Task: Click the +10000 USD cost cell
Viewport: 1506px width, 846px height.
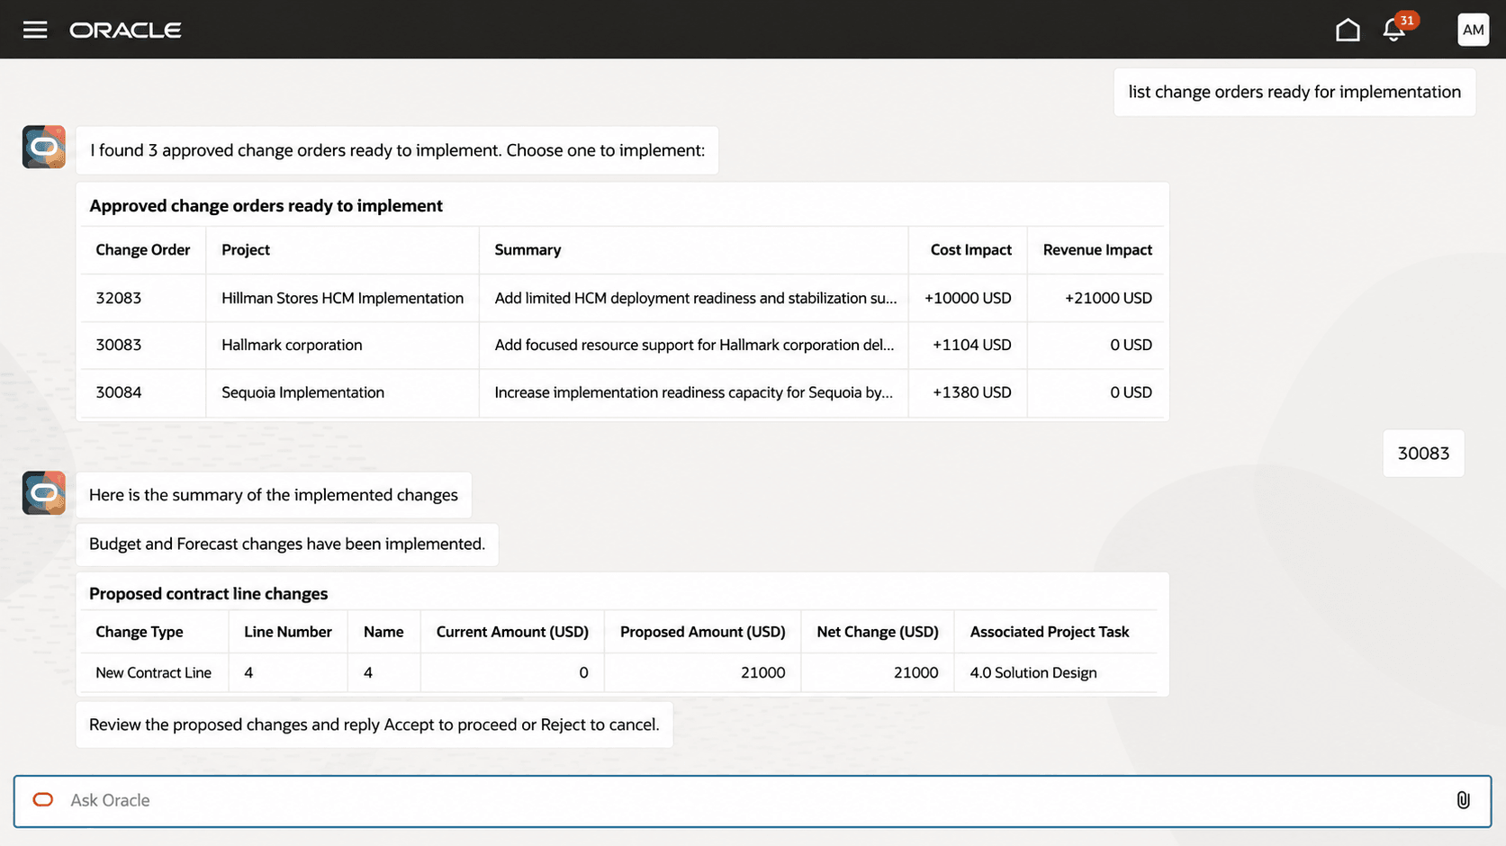Action: click(x=968, y=298)
